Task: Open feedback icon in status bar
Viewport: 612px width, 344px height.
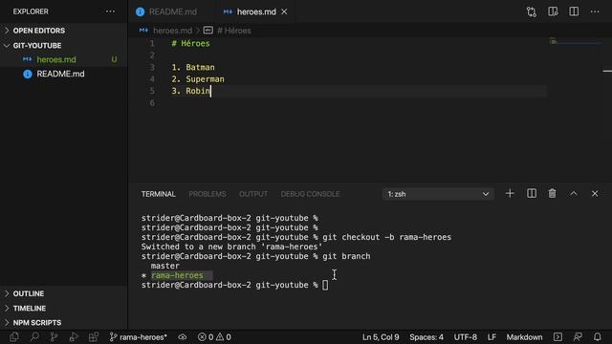Action: point(578,337)
